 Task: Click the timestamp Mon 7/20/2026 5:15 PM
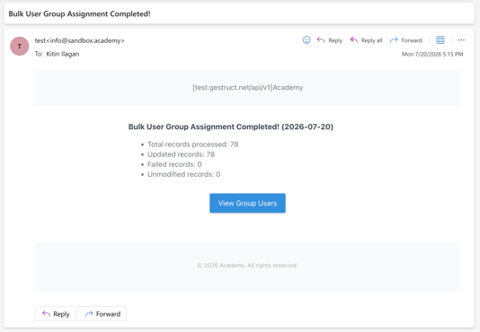[432, 55]
